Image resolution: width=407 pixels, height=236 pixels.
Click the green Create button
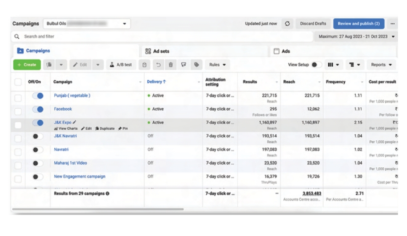click(27, 65)
